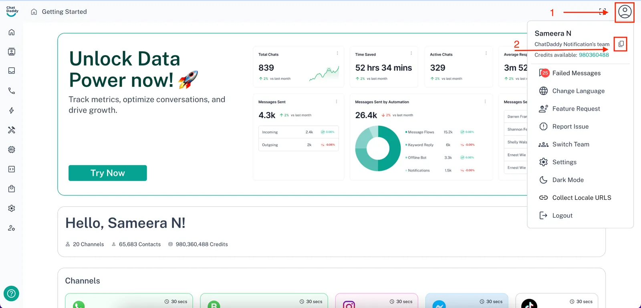Open the phone calls sidebar icon
Viewport: 641px width, 308px height.
click(12, 91)
